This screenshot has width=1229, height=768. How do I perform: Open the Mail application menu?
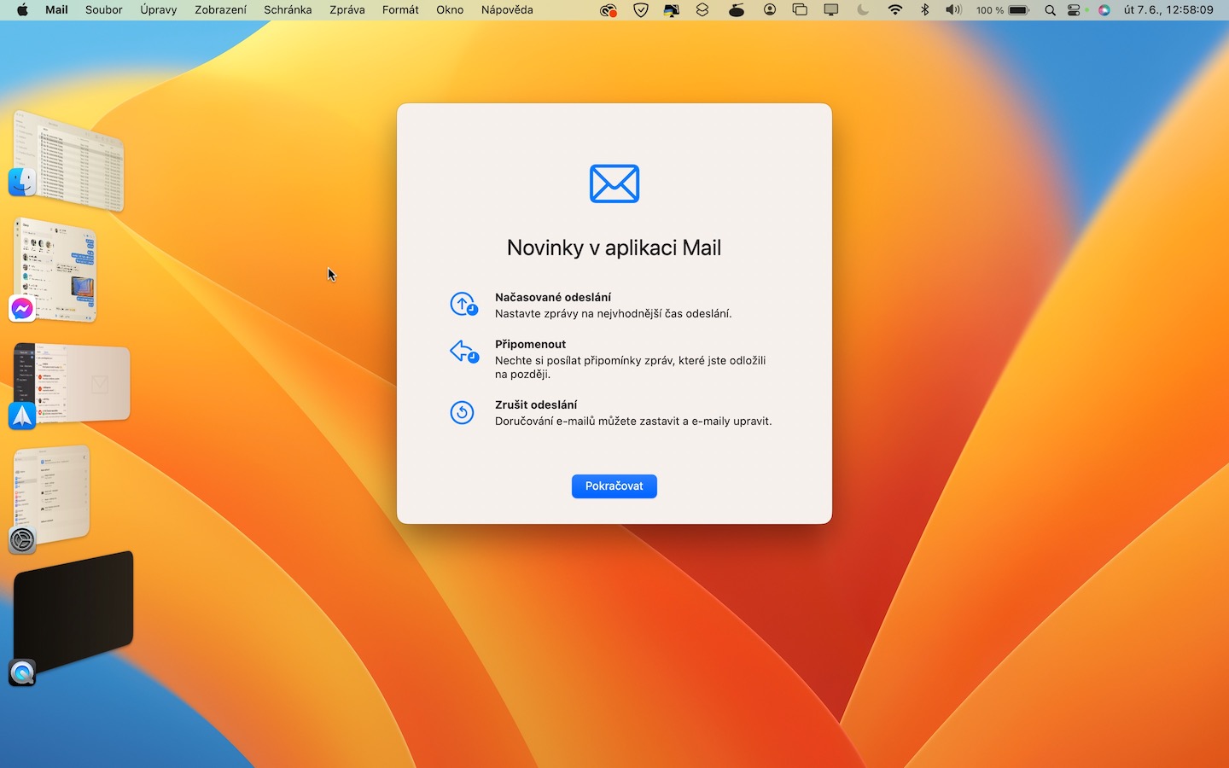[x=56, y=10]
